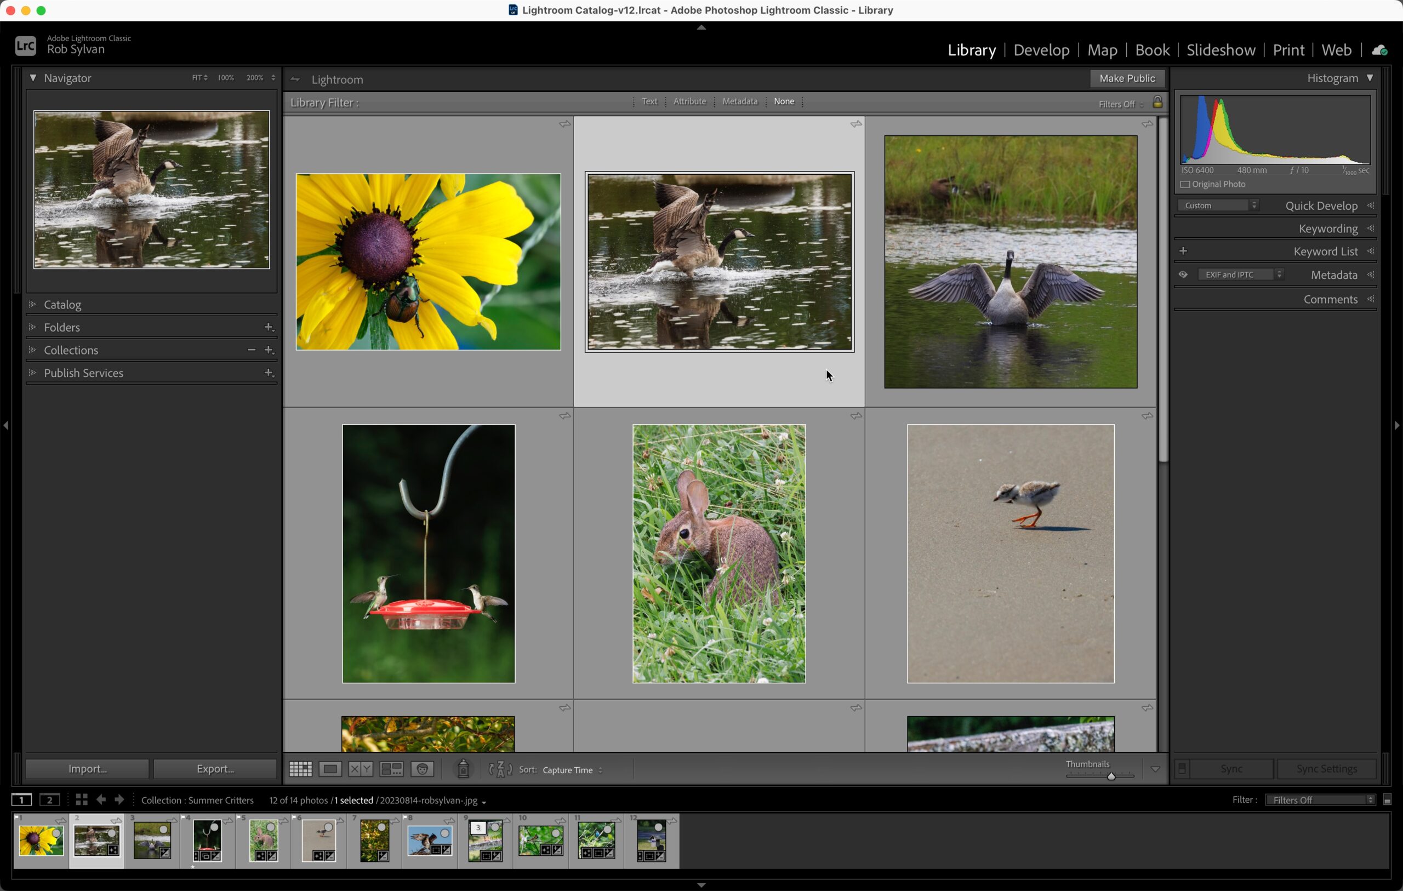Switch to the Develop module
Image resolution: width=1403 pixels, height=891 pixels.
pyautogui.click(x=1041, y=49)
